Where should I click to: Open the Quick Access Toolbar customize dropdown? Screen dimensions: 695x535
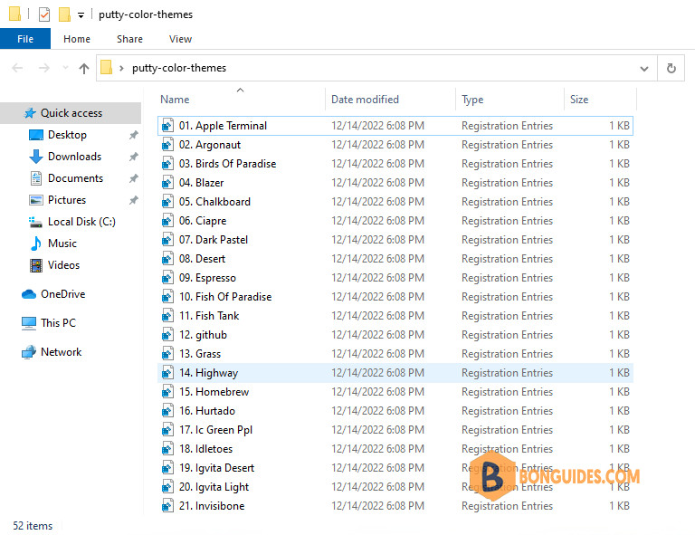pos(81,15)
